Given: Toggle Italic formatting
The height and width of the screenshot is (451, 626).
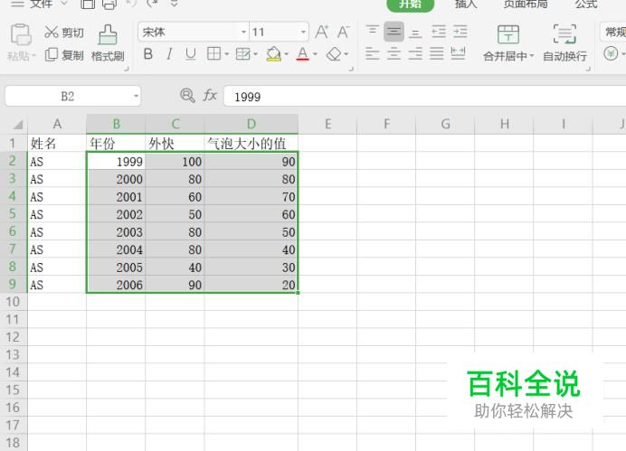Looking at the screenshot, I should click(170, 54).
